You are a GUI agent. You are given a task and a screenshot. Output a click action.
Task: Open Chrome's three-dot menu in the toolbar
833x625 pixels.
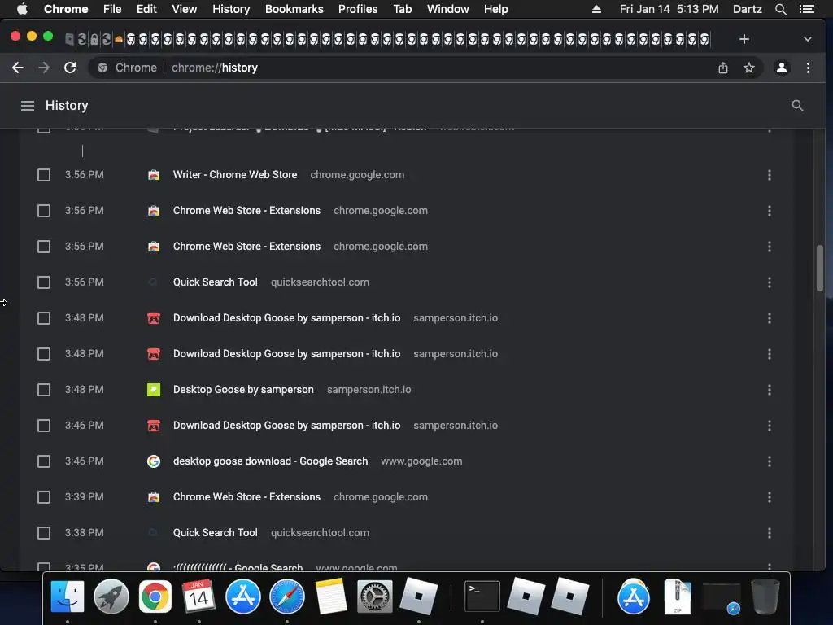pos(808,68)
